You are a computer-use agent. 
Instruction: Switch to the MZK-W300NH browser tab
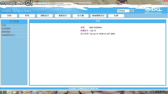63,3
